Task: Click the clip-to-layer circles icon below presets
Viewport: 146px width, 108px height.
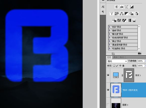Action: click(x=139, y=54)
